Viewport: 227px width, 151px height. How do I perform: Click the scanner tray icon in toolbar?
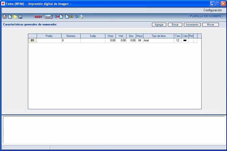pyautogui.click(x=48, y=17)
